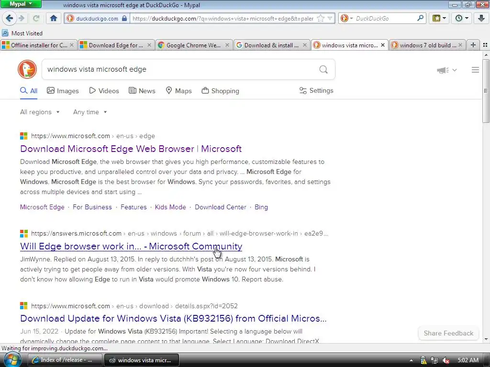This screenshot has width=490, height=367.
Task: Open the Windows Start orb
Action: [12, 359]
